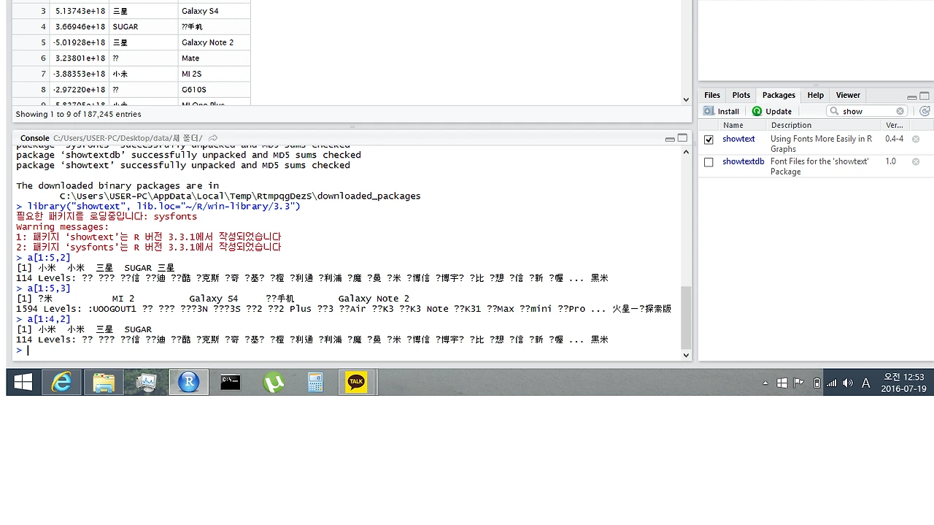This screenshot has width=934, height=525.
Task: Click into the package search field
Action: click(x=868, y=111)
